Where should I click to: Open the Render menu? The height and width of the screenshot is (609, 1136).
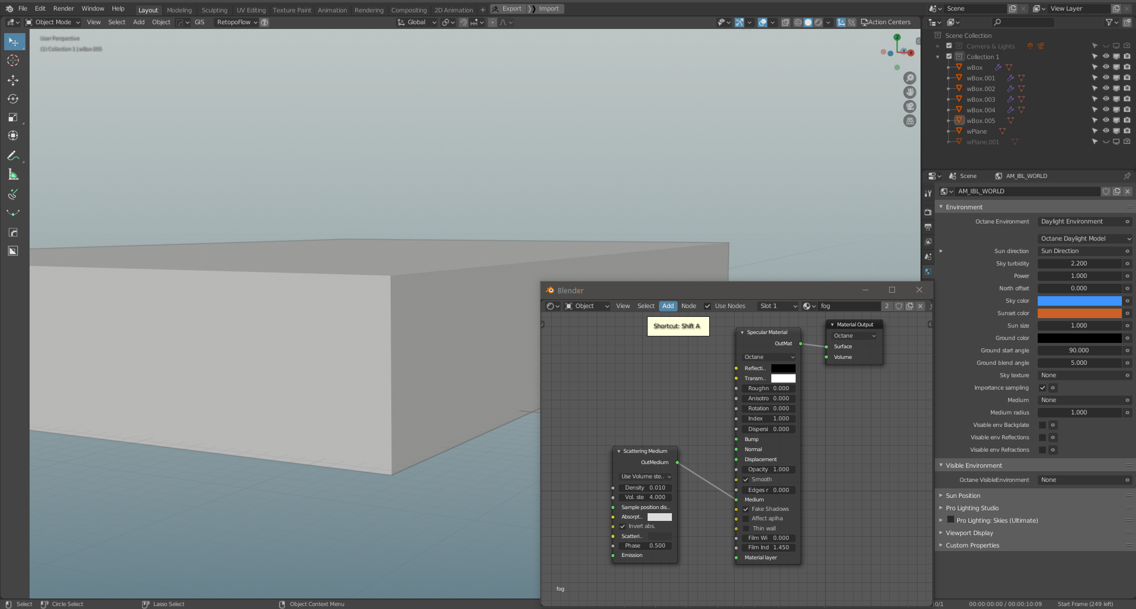tap(63, 9)
